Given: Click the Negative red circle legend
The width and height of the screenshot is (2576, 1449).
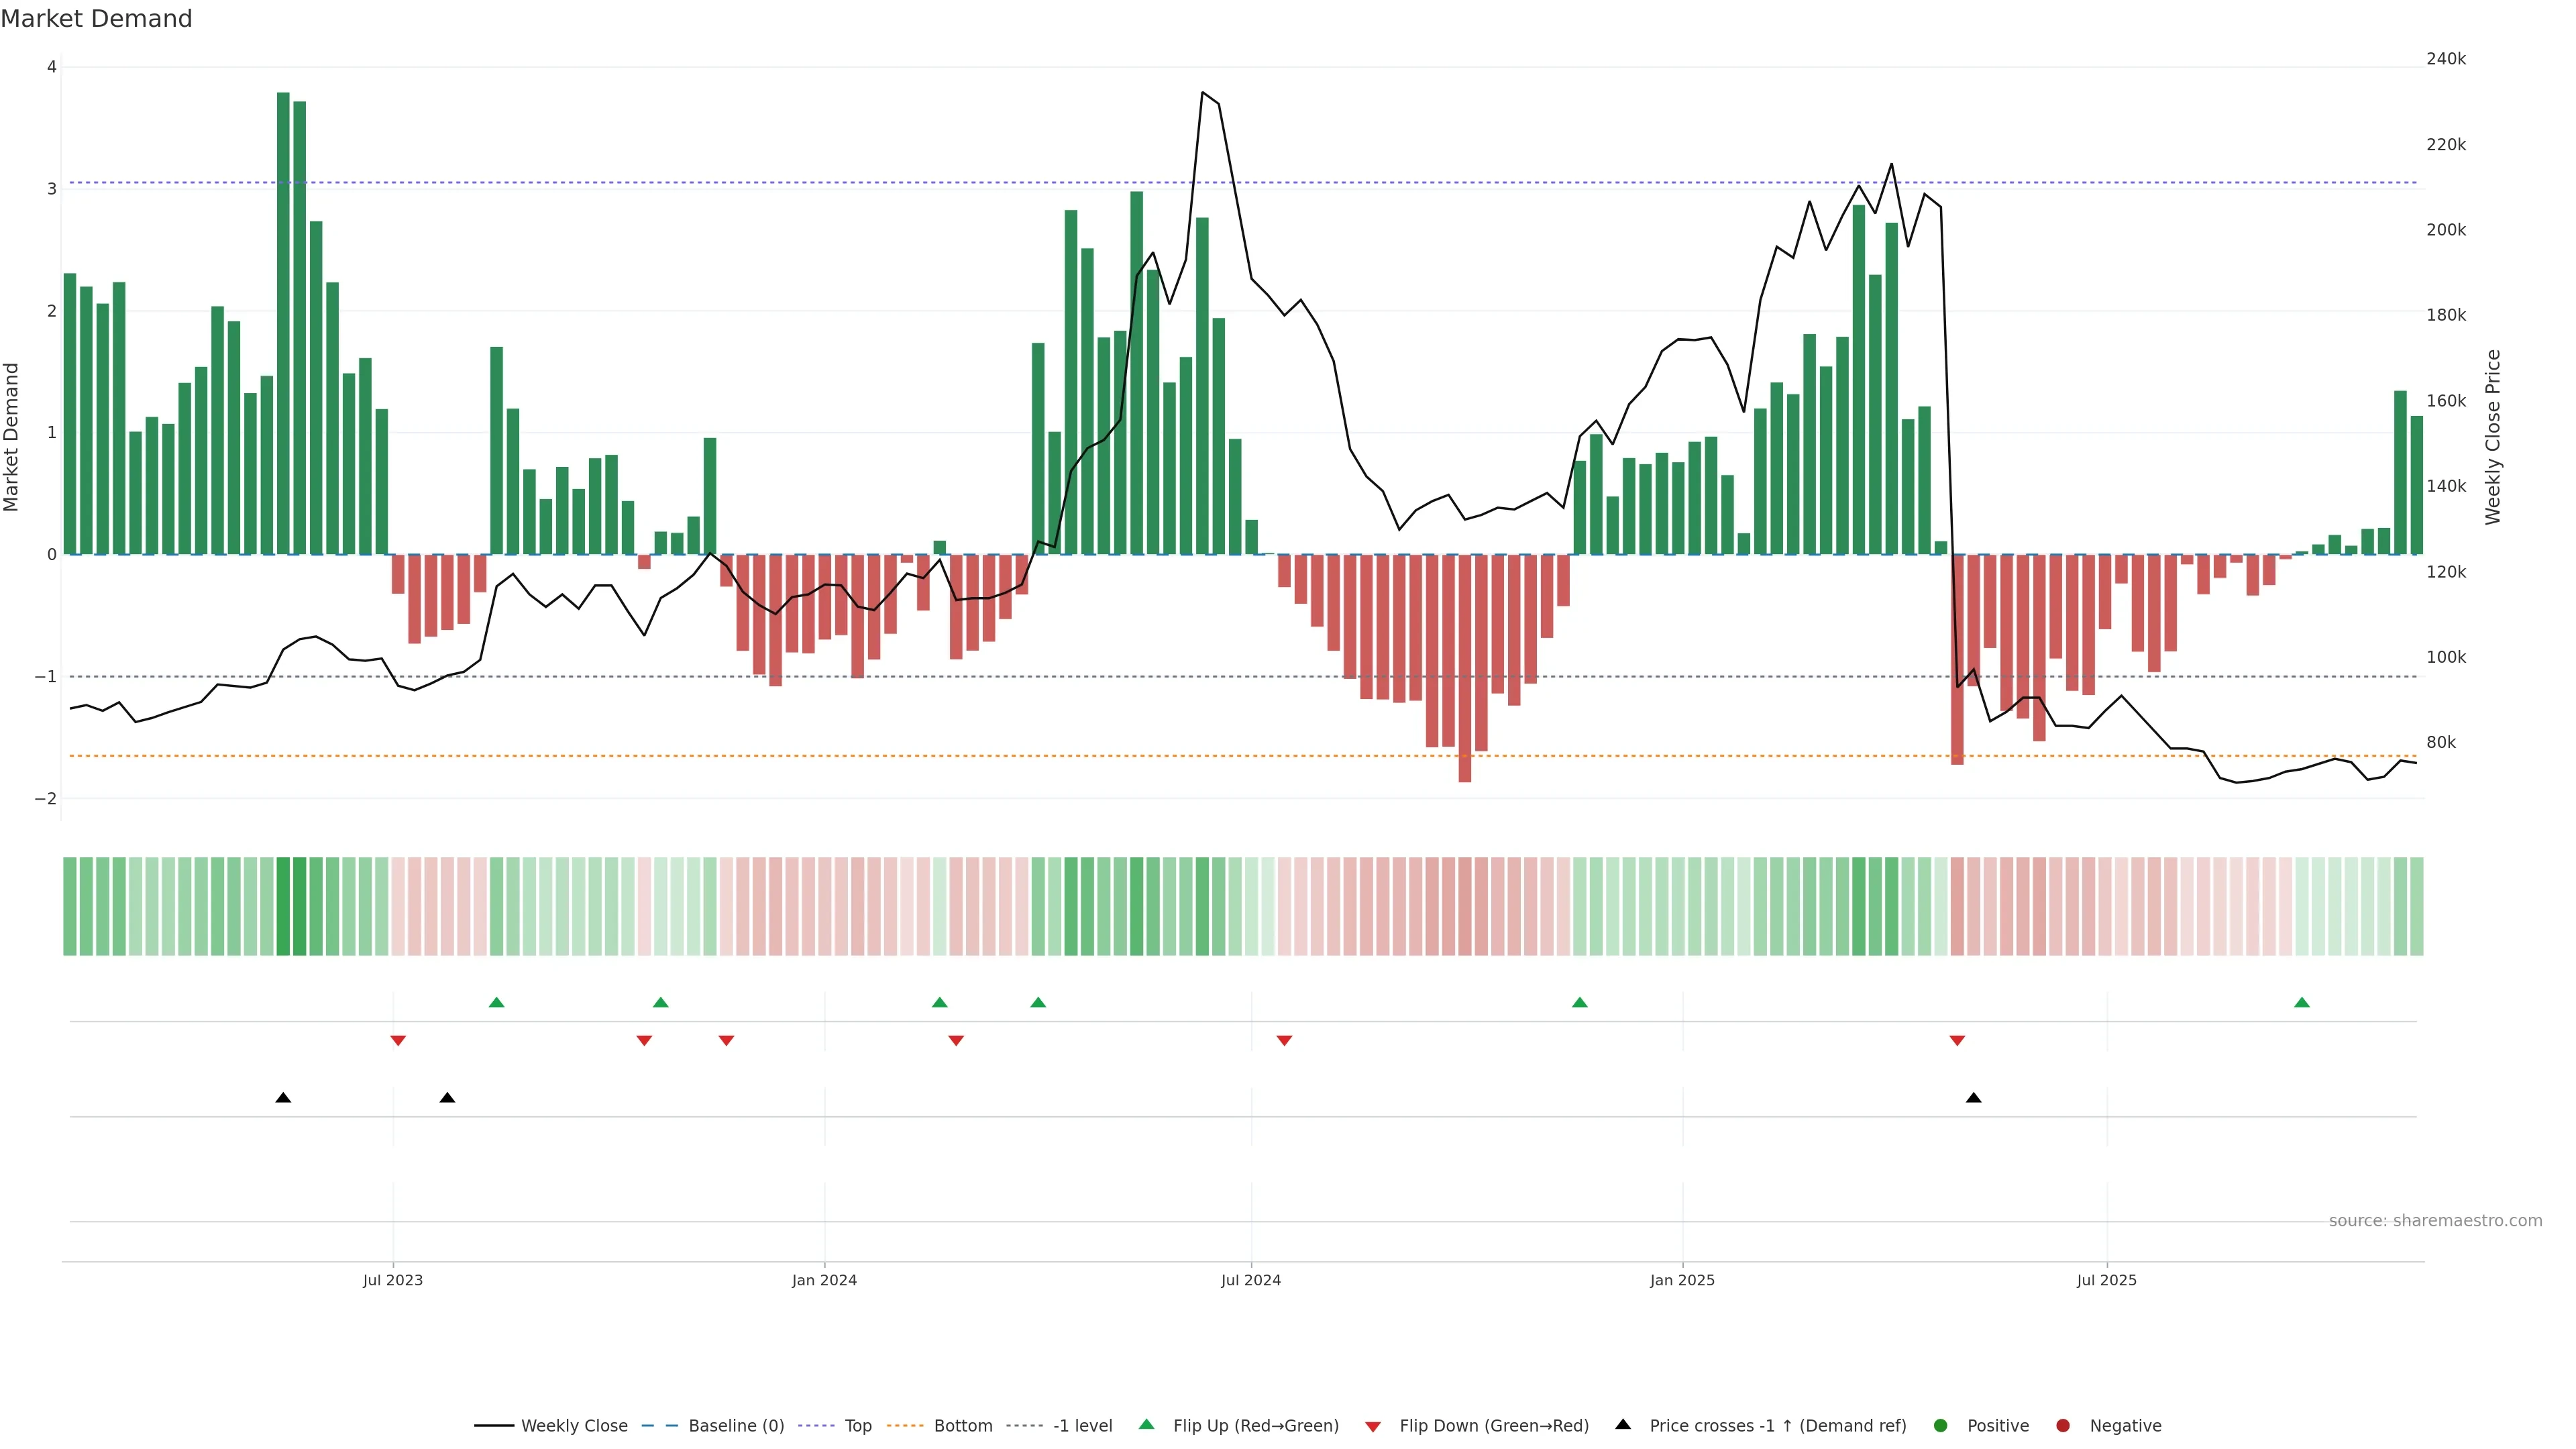Looking at the screenshot, I should pyautogui.click(x=2063, y=1426).
